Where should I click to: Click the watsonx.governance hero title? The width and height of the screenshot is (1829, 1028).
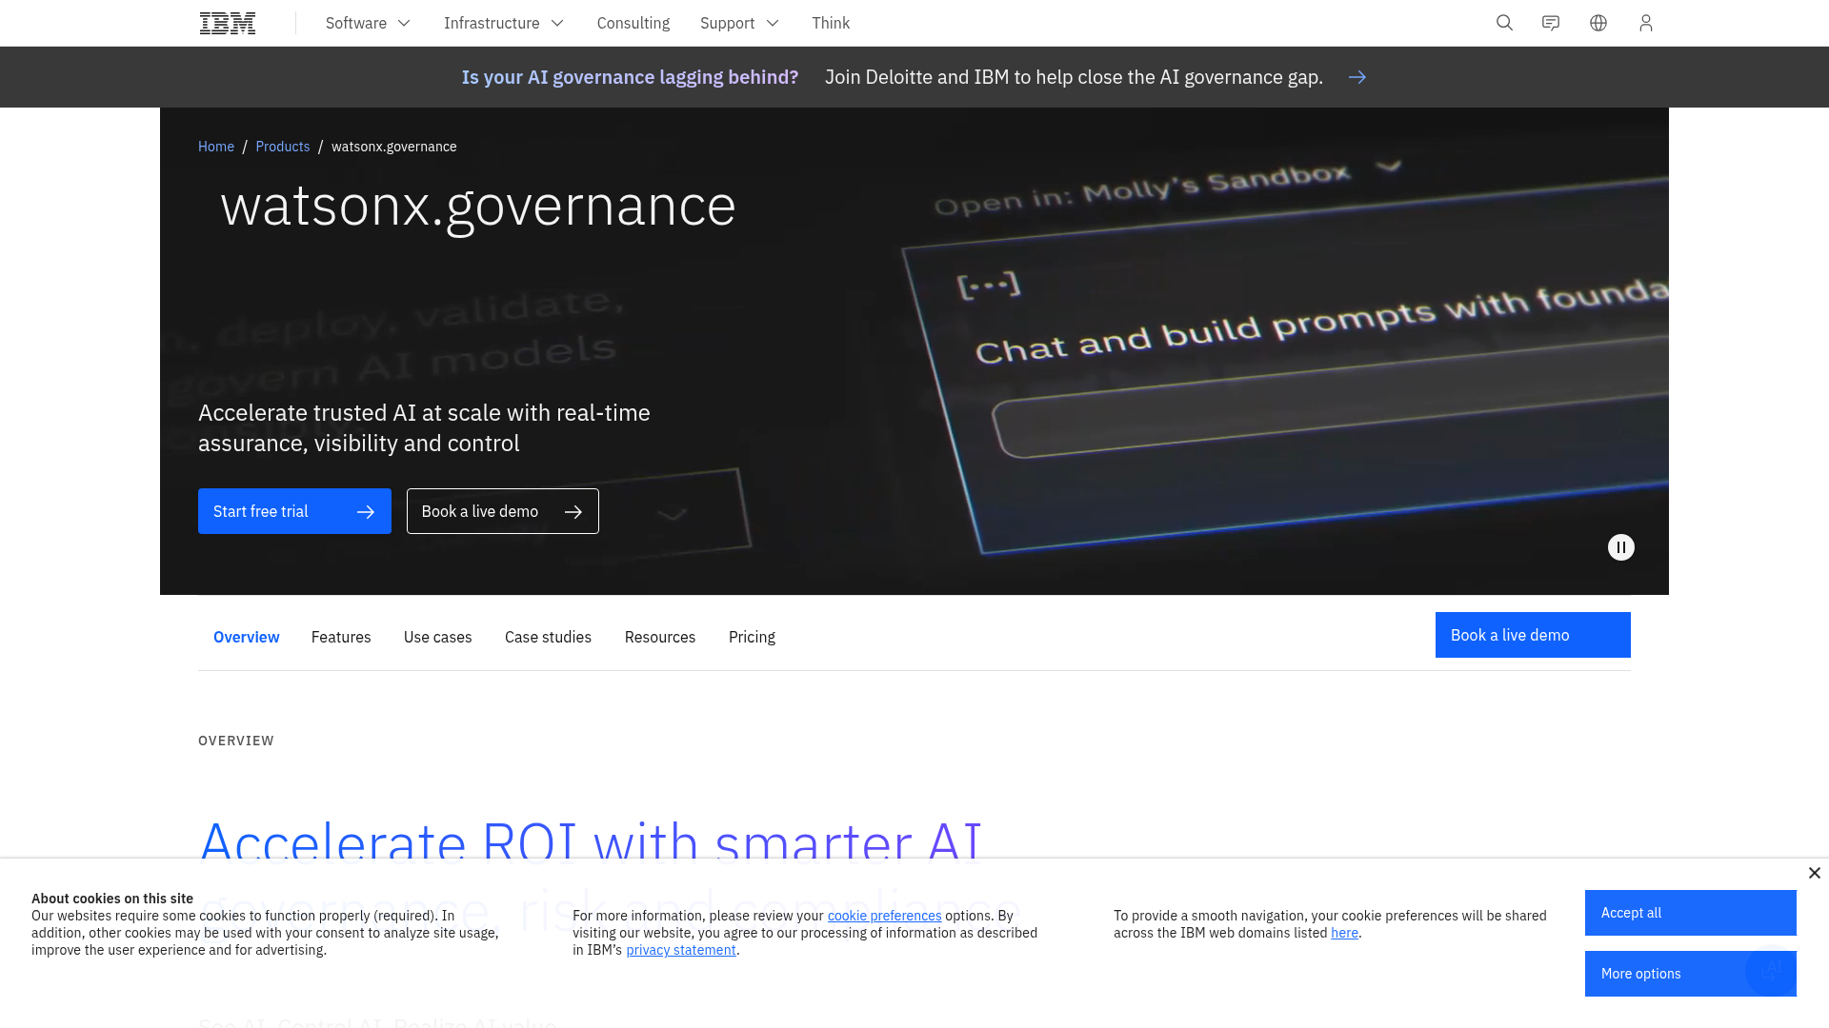[478, 206]
